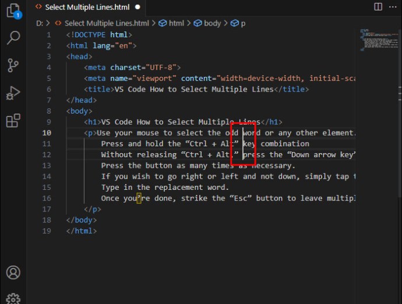Click "Type in the replacement word." line
Viewport: 402px width, 304px height.
pos(165,187)
